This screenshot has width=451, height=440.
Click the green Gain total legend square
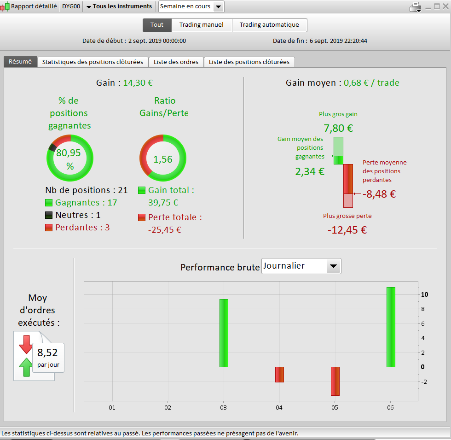[x=142, y=190]
